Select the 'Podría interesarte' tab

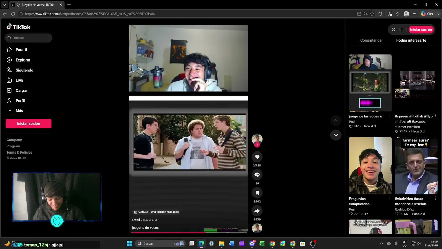(x=411, y=40)
